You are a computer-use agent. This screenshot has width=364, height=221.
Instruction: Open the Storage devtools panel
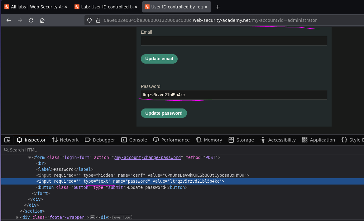click(241, 140)
